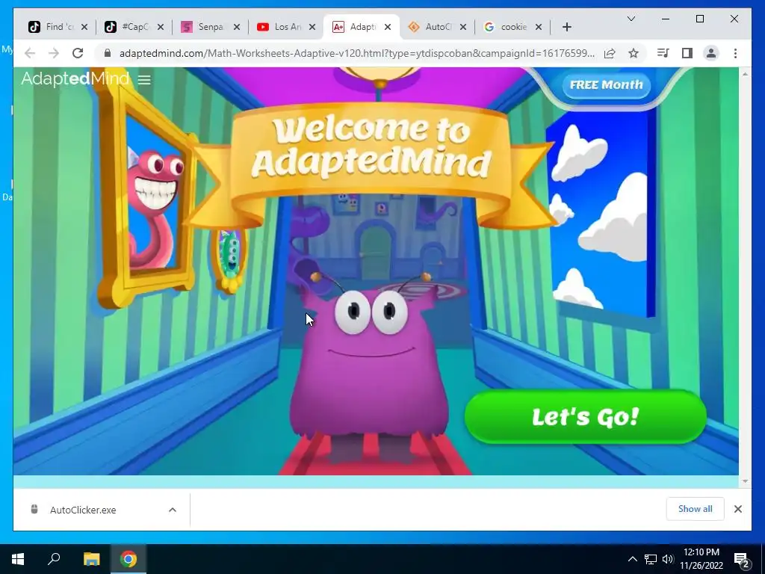Viewport: 765px width, 574px height.
Task: Bookmark this page with the star icon
Action: point(634,53)
